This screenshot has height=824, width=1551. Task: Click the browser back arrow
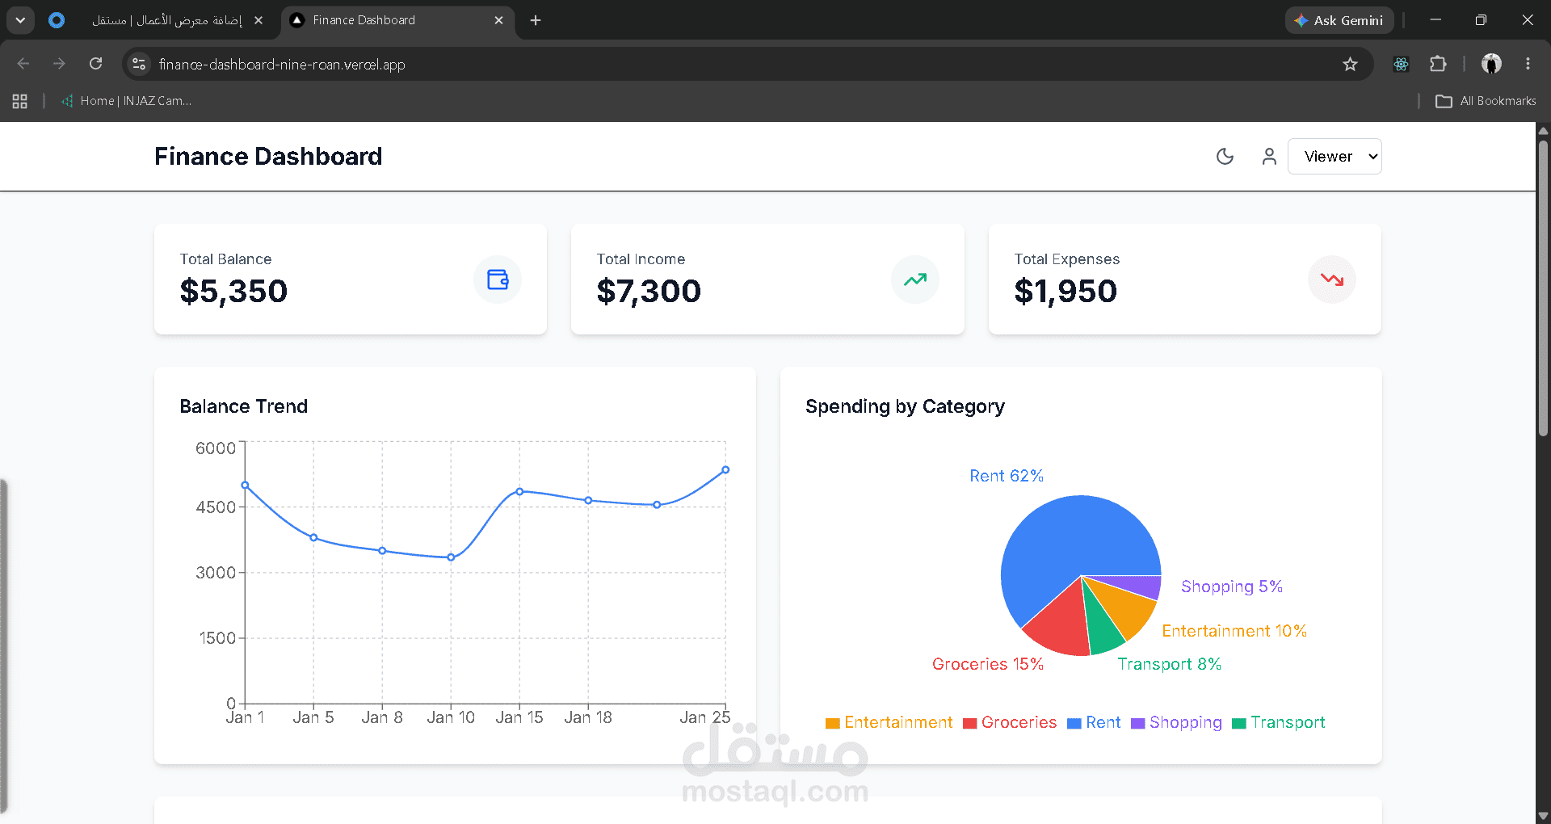(x=23, y=63)
